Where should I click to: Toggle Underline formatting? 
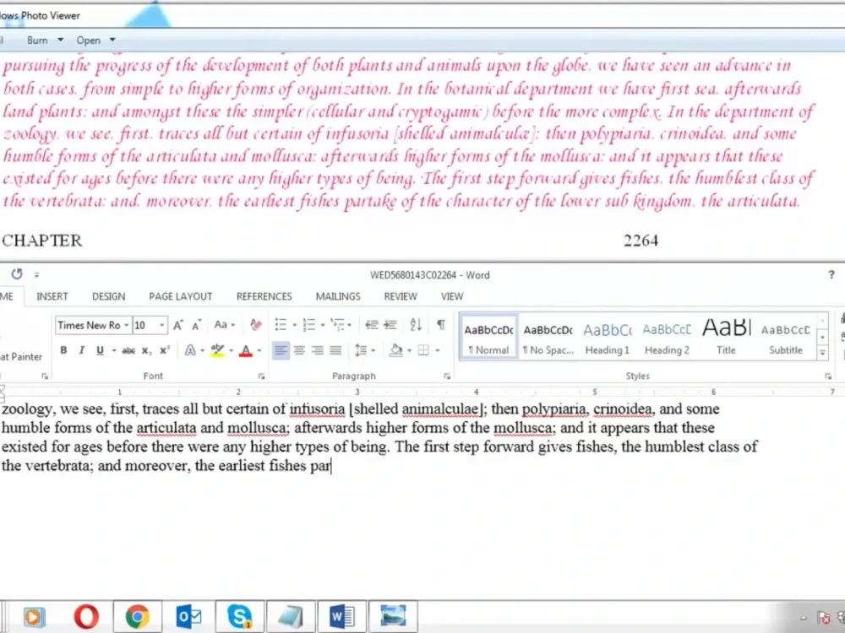click(100, 350)
